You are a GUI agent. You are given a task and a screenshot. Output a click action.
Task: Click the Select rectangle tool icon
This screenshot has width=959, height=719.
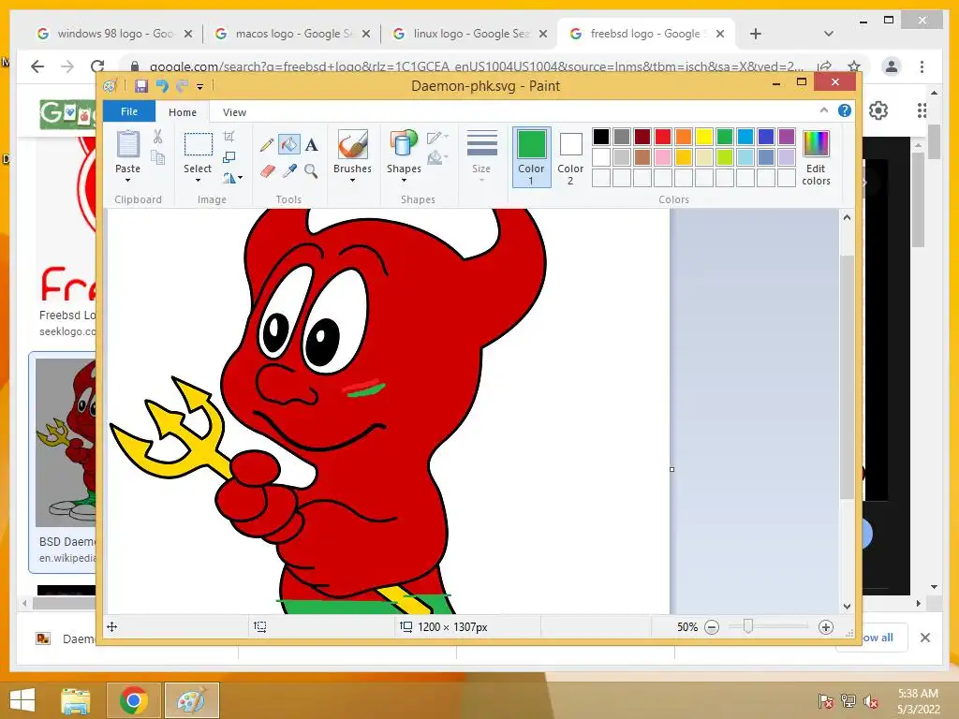click(199, 145)
